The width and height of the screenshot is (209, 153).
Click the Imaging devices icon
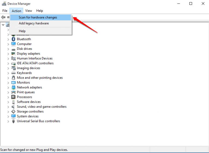click(13, 68)
